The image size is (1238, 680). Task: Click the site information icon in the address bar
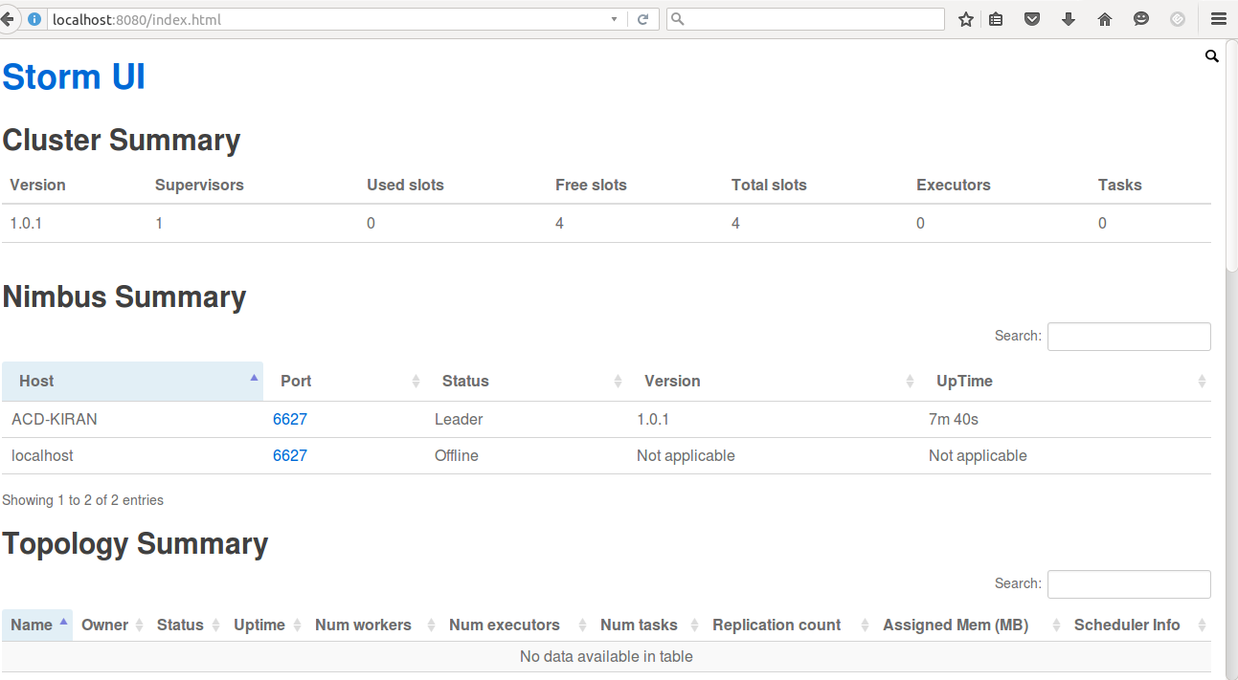coord(34,18)
